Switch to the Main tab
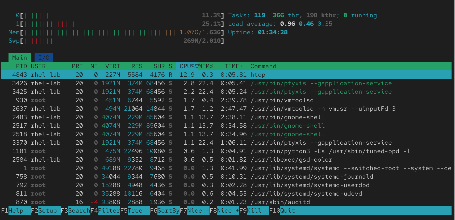 (20, 58)
